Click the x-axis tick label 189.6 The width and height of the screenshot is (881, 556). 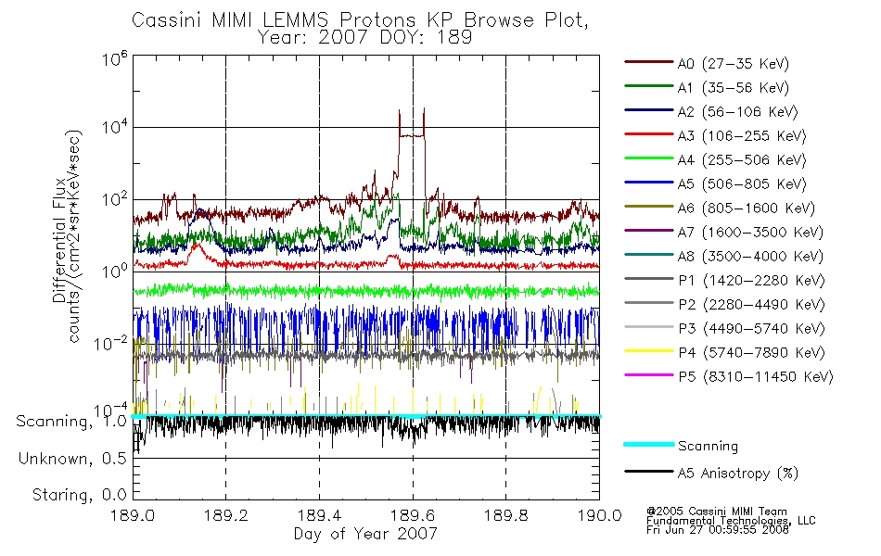(x=413, y=515)
